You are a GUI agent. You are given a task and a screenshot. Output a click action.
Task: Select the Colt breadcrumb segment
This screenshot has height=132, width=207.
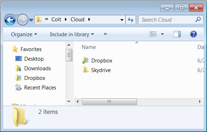point(56,20)
